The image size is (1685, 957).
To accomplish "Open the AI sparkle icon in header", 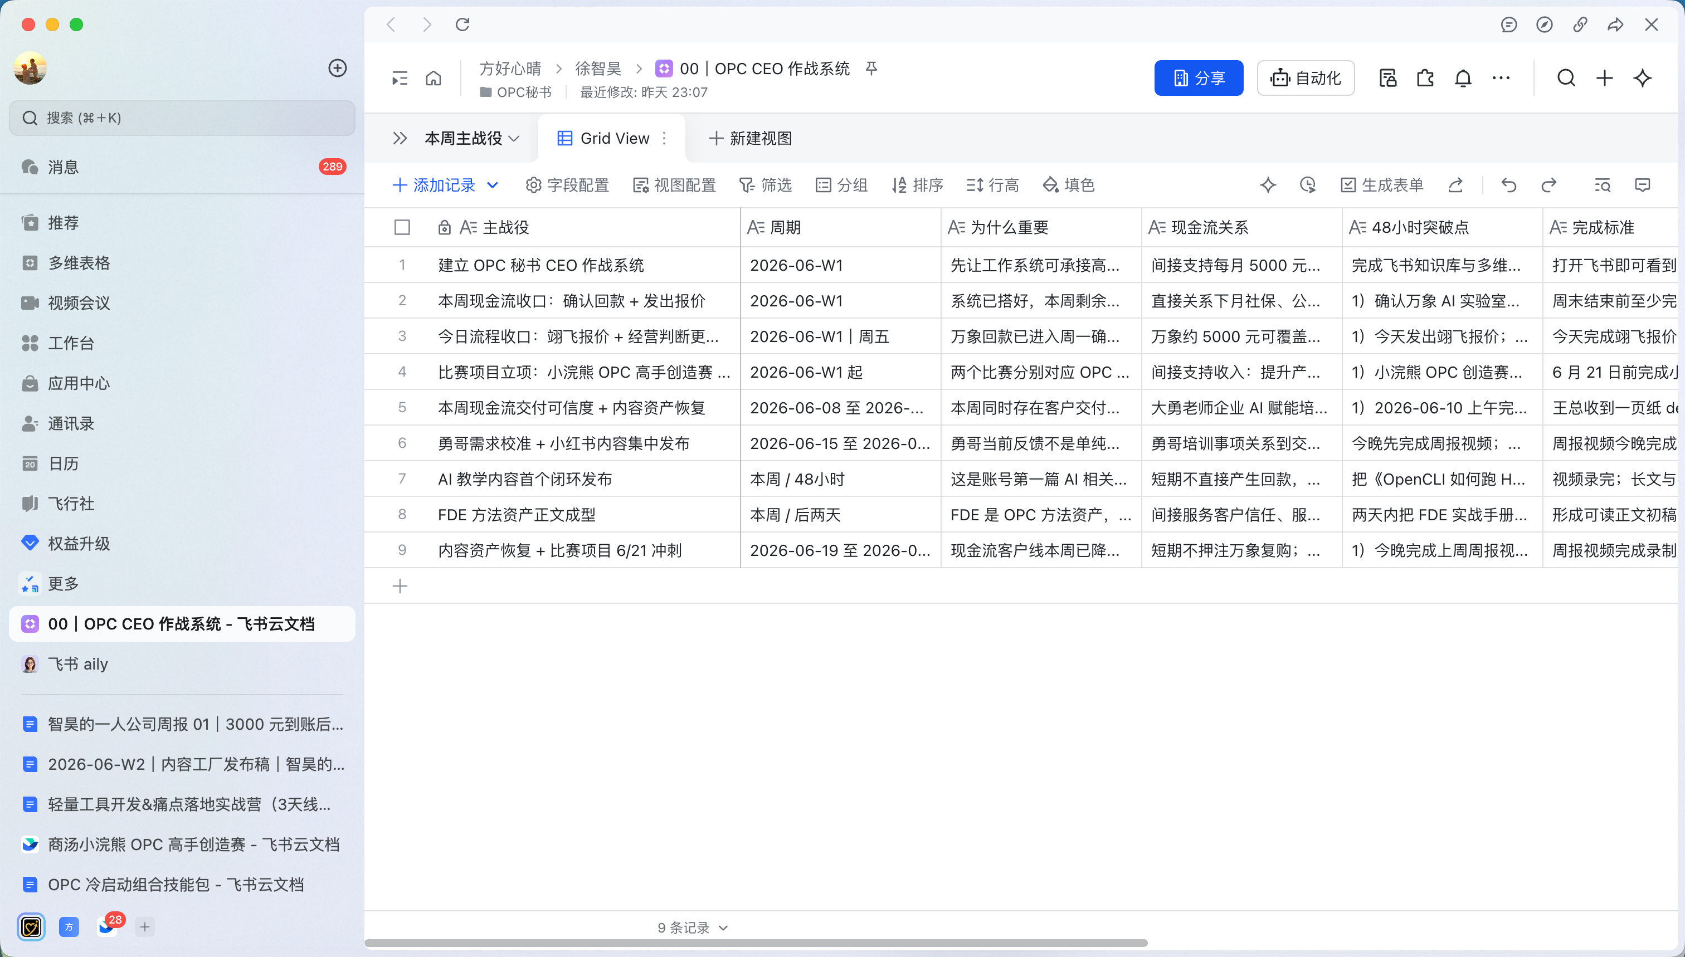I will (1642, 78).
